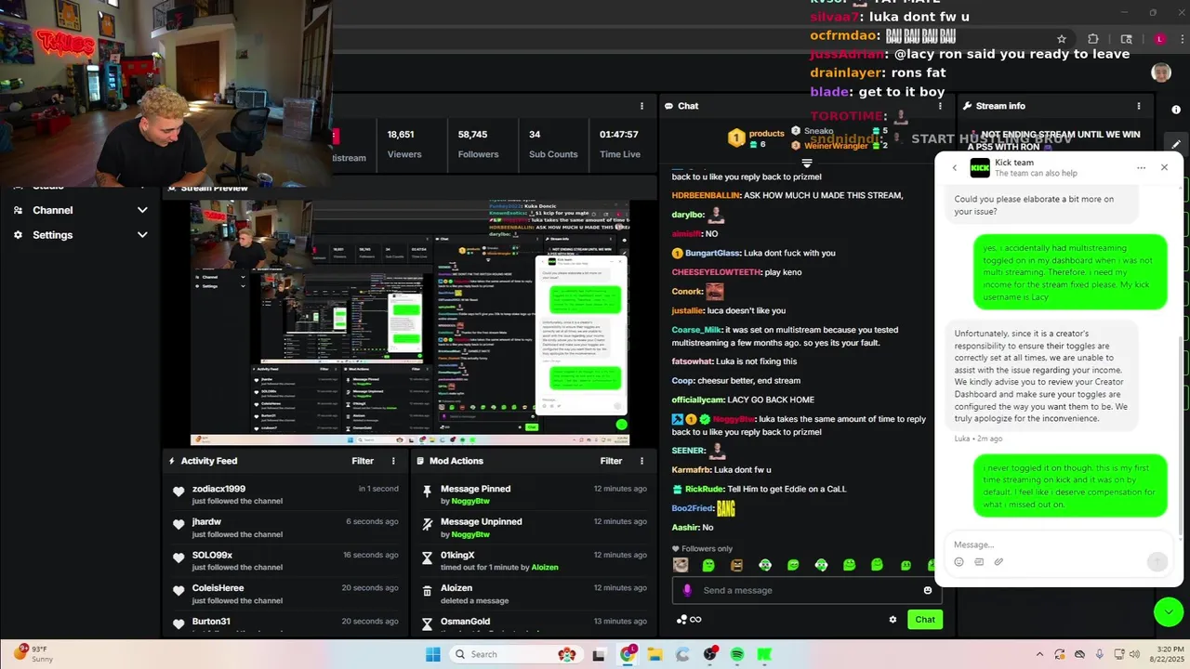Close the Kick team support widget
Screen dimensions: 1190x669
click(x=1164, y=167)
